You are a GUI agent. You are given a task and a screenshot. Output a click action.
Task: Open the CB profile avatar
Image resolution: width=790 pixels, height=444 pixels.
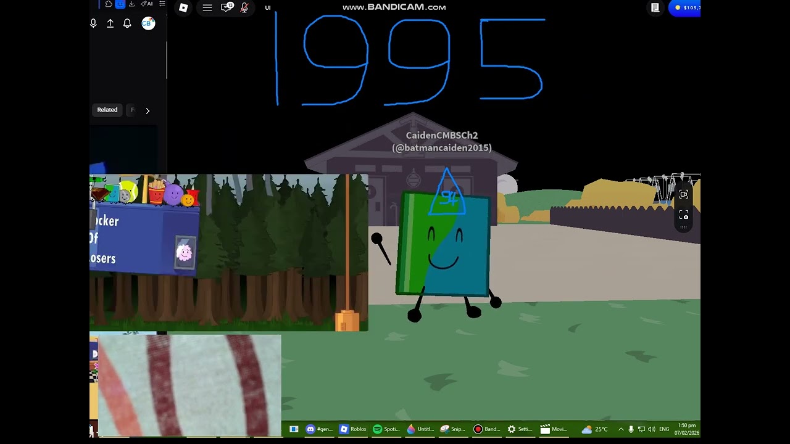click(x=148, y=23)
